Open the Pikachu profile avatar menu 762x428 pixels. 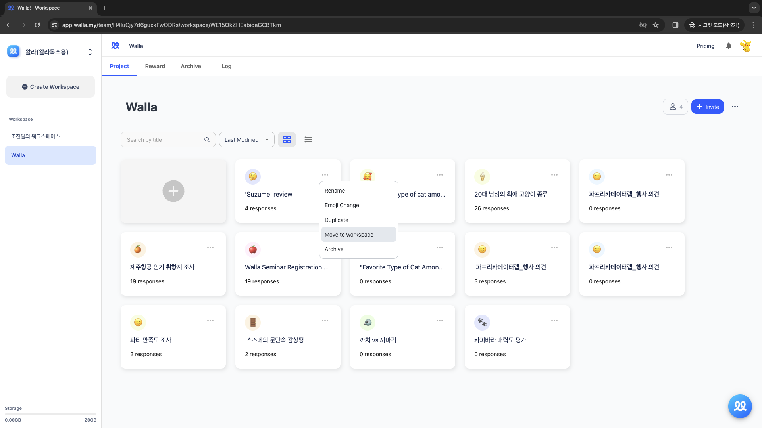click(746, 46)
